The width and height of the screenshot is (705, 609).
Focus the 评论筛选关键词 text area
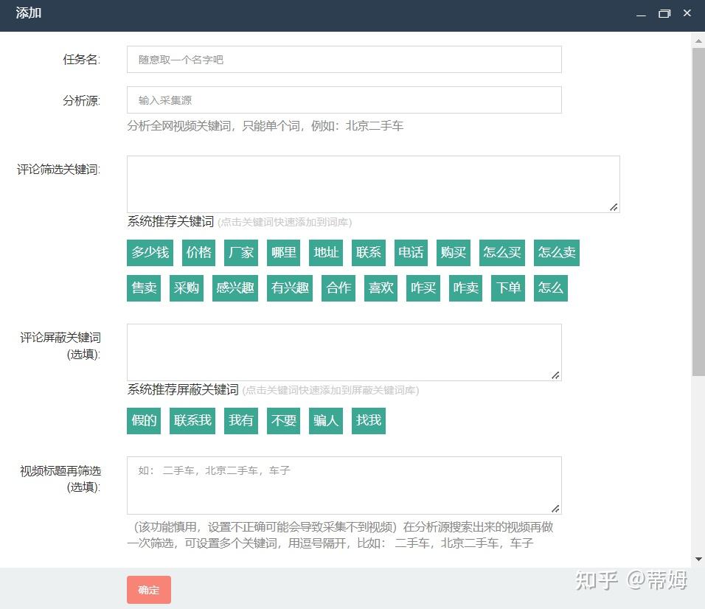pos(373,184)
